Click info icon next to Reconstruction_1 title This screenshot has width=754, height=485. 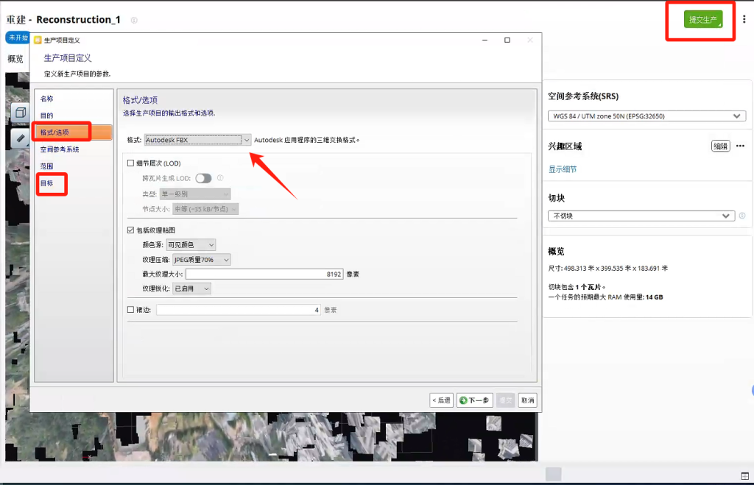[134, 21]
